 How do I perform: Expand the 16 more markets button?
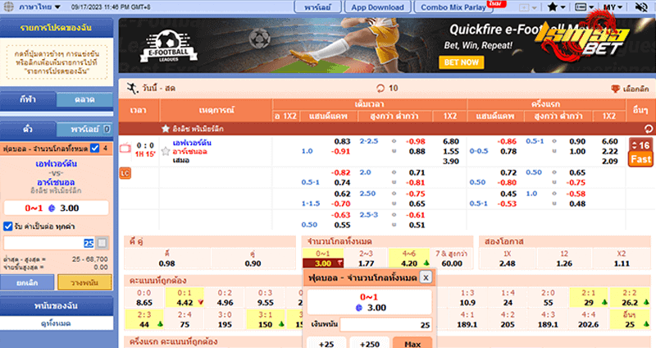pyautogui.click(x=640, y=145)
